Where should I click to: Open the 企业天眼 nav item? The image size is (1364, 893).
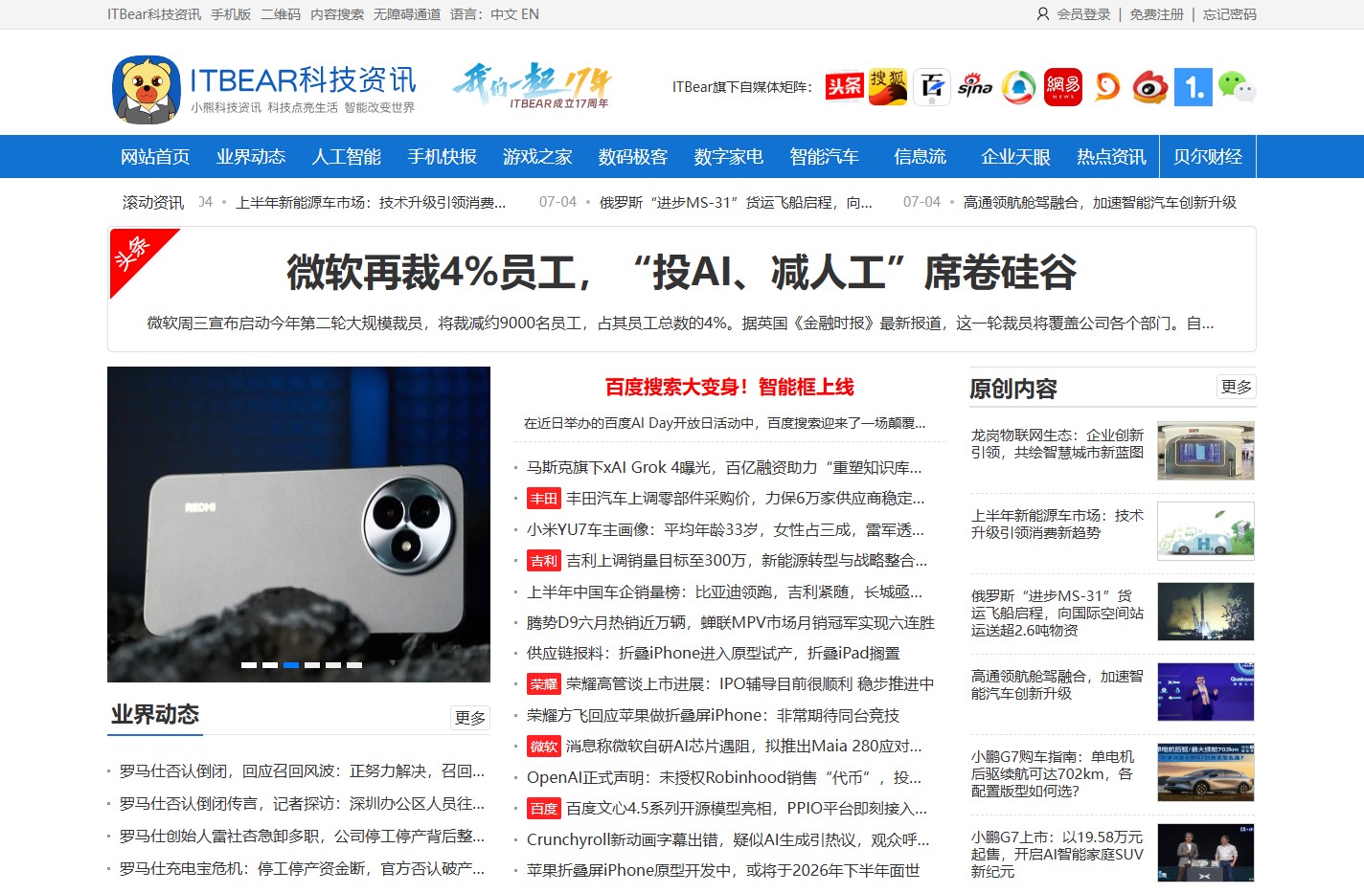click(1016, 157)
